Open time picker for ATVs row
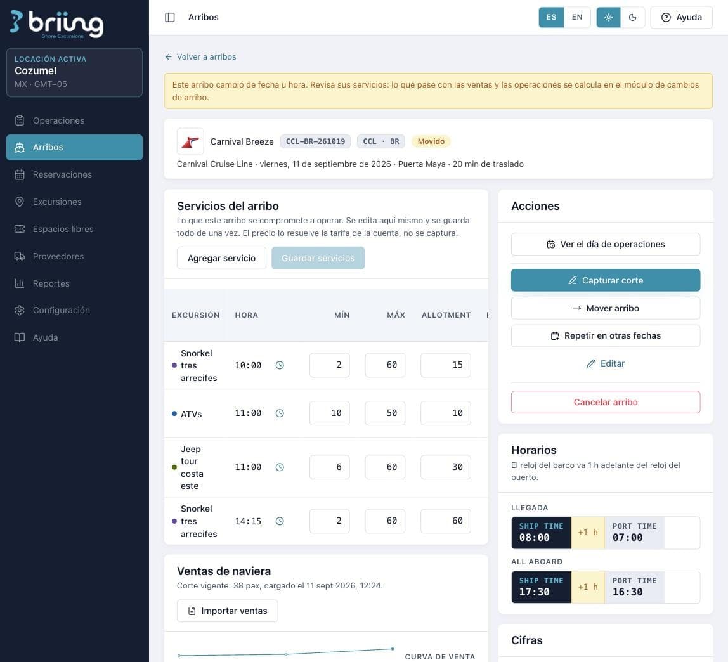This screenshot has height=662, width=728. pyautogui.click(x=280, y=413)
